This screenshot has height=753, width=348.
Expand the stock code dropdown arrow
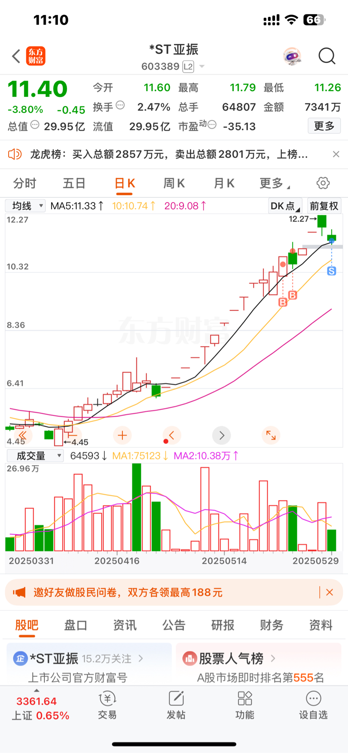202,67
